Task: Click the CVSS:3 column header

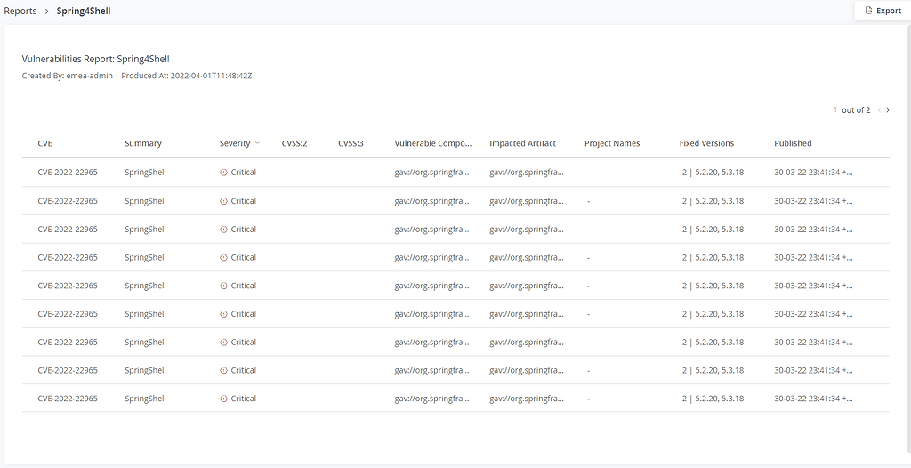Action: tap(351, 143)
